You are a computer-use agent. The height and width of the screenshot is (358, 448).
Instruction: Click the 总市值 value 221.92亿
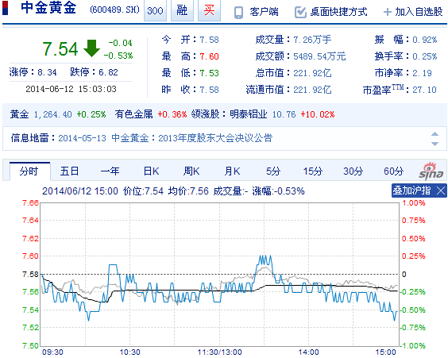[x=313, y=73]
